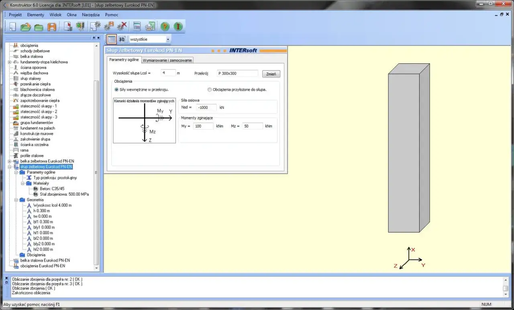Click the printer report icon
The height and width of the screenshot is (310, 514).
click(150, 26)
